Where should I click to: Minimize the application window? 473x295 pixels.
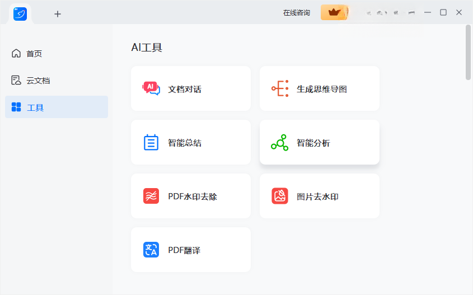coord(428,12)
